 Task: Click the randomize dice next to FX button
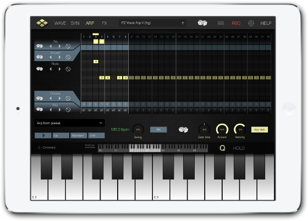coord(183,130)
